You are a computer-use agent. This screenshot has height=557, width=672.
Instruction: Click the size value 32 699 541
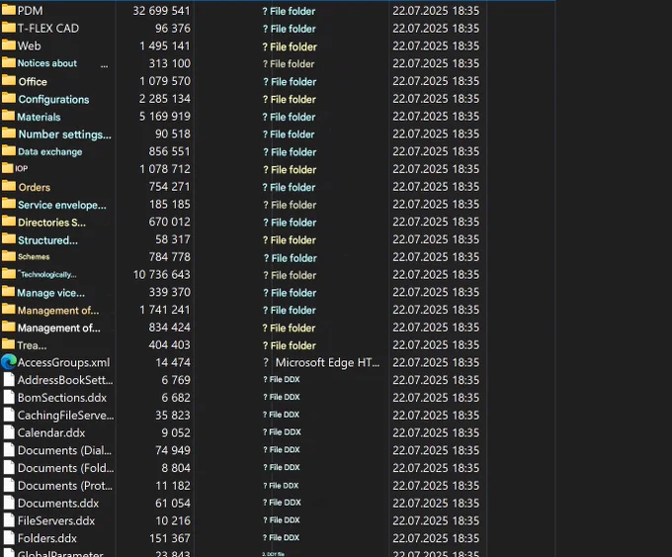[x=161, y=10]
